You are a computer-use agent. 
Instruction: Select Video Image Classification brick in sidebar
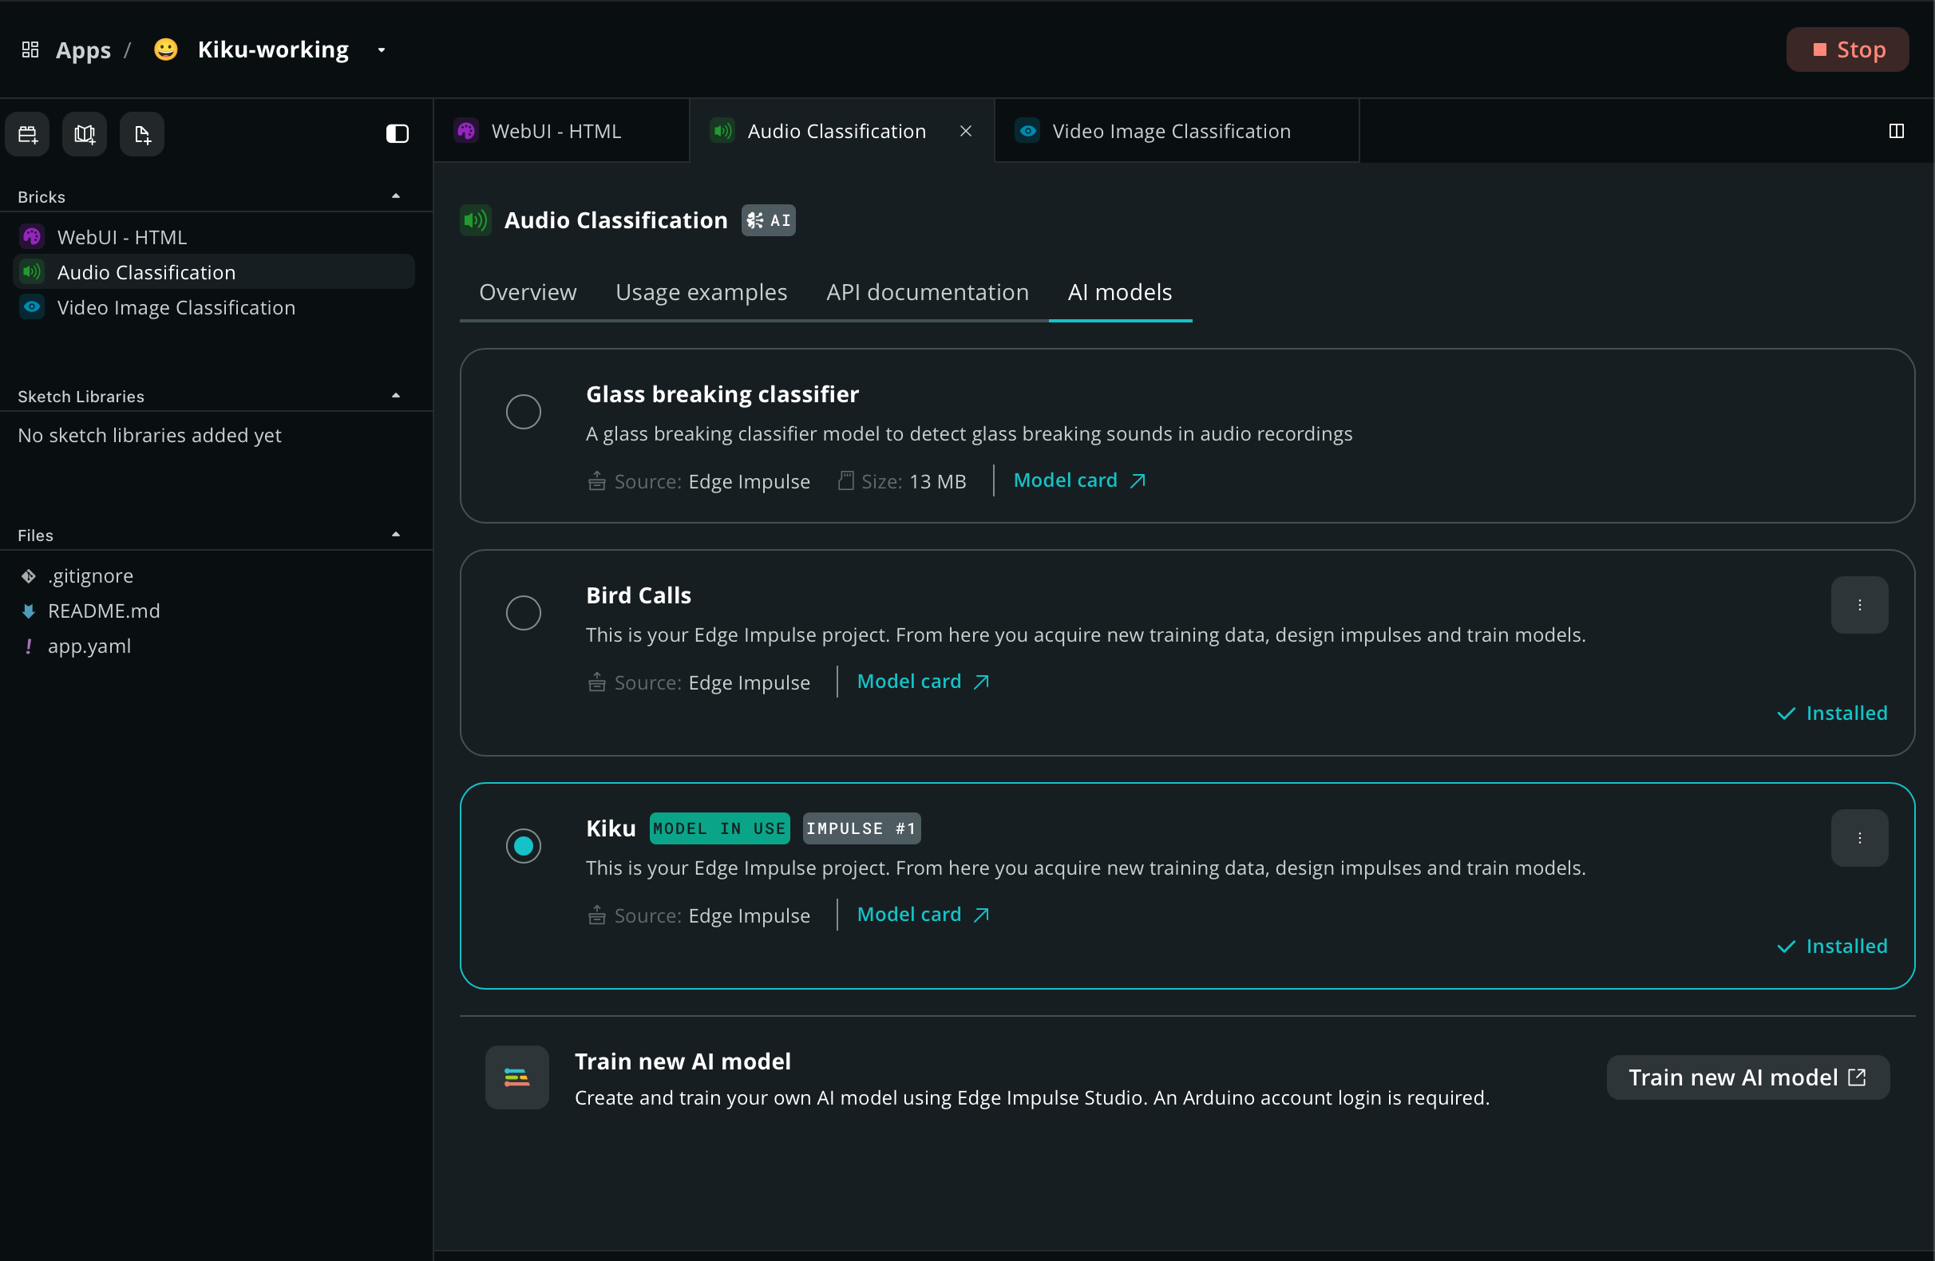click(214, 307)
